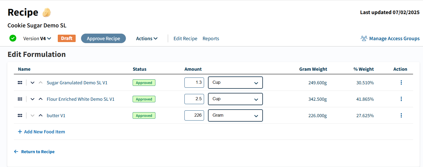Change the Gram unit dropdown for butter
The height and width of the screenshot is (167, 423).
coord(235,116)
